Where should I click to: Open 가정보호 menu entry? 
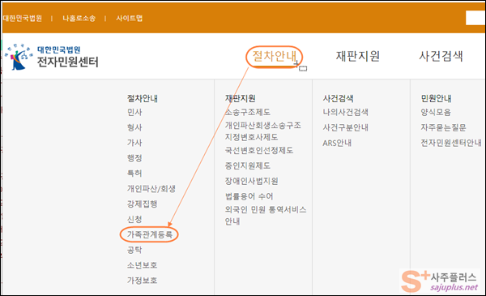click(x=143, y=280)
